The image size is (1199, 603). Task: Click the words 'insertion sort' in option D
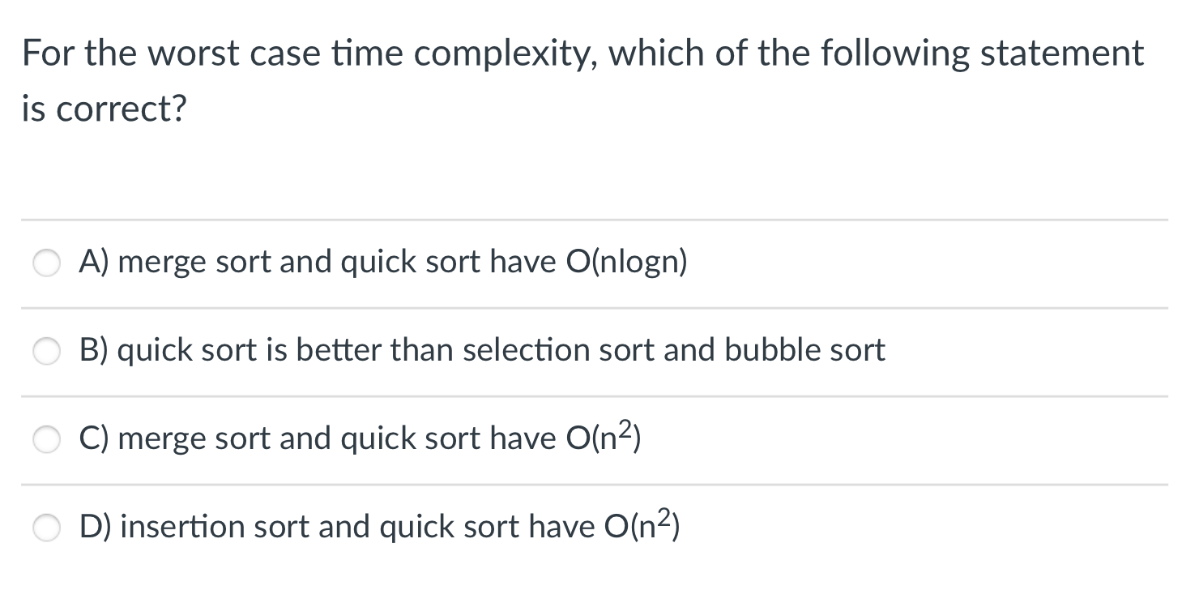coord(215,527)
